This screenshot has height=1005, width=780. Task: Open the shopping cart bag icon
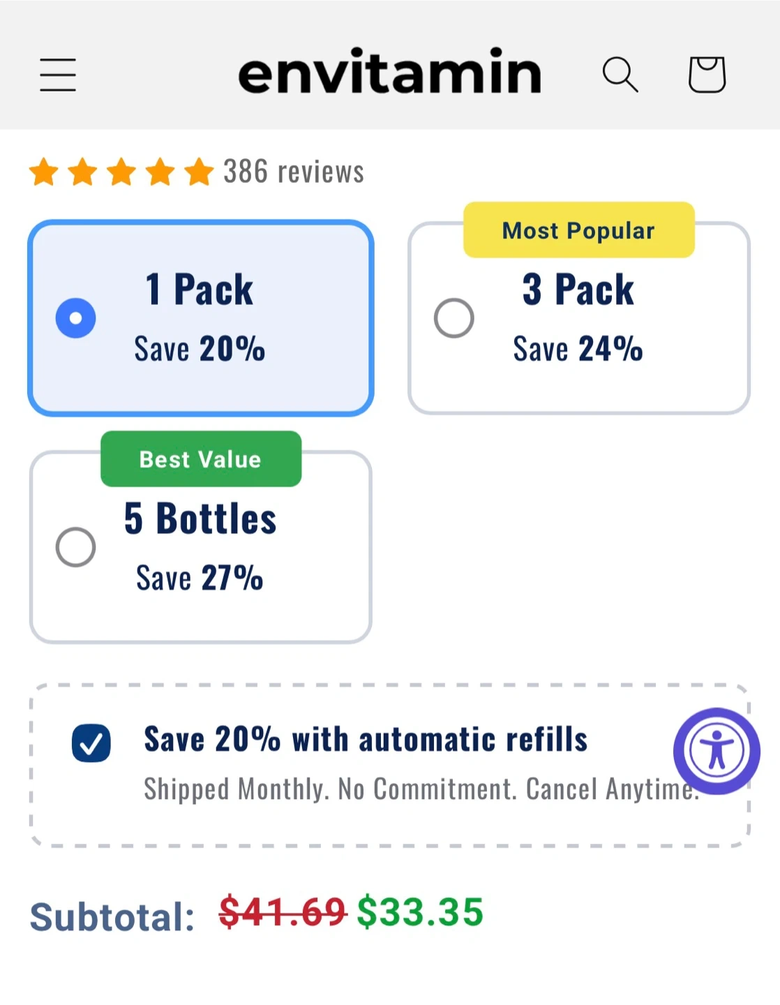(707, 75)
